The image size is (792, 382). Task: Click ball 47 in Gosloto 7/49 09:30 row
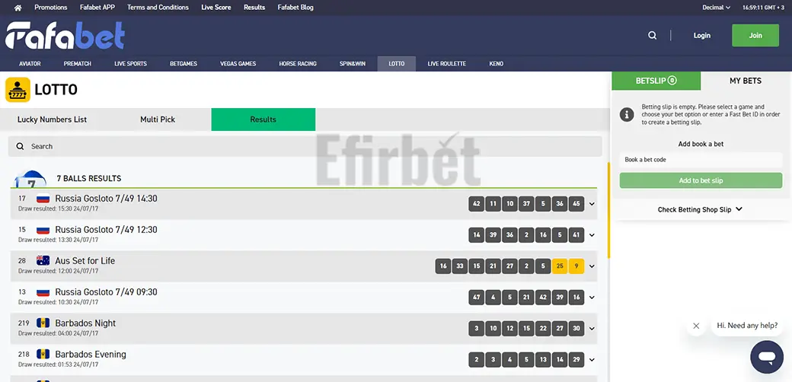[476, 298]
